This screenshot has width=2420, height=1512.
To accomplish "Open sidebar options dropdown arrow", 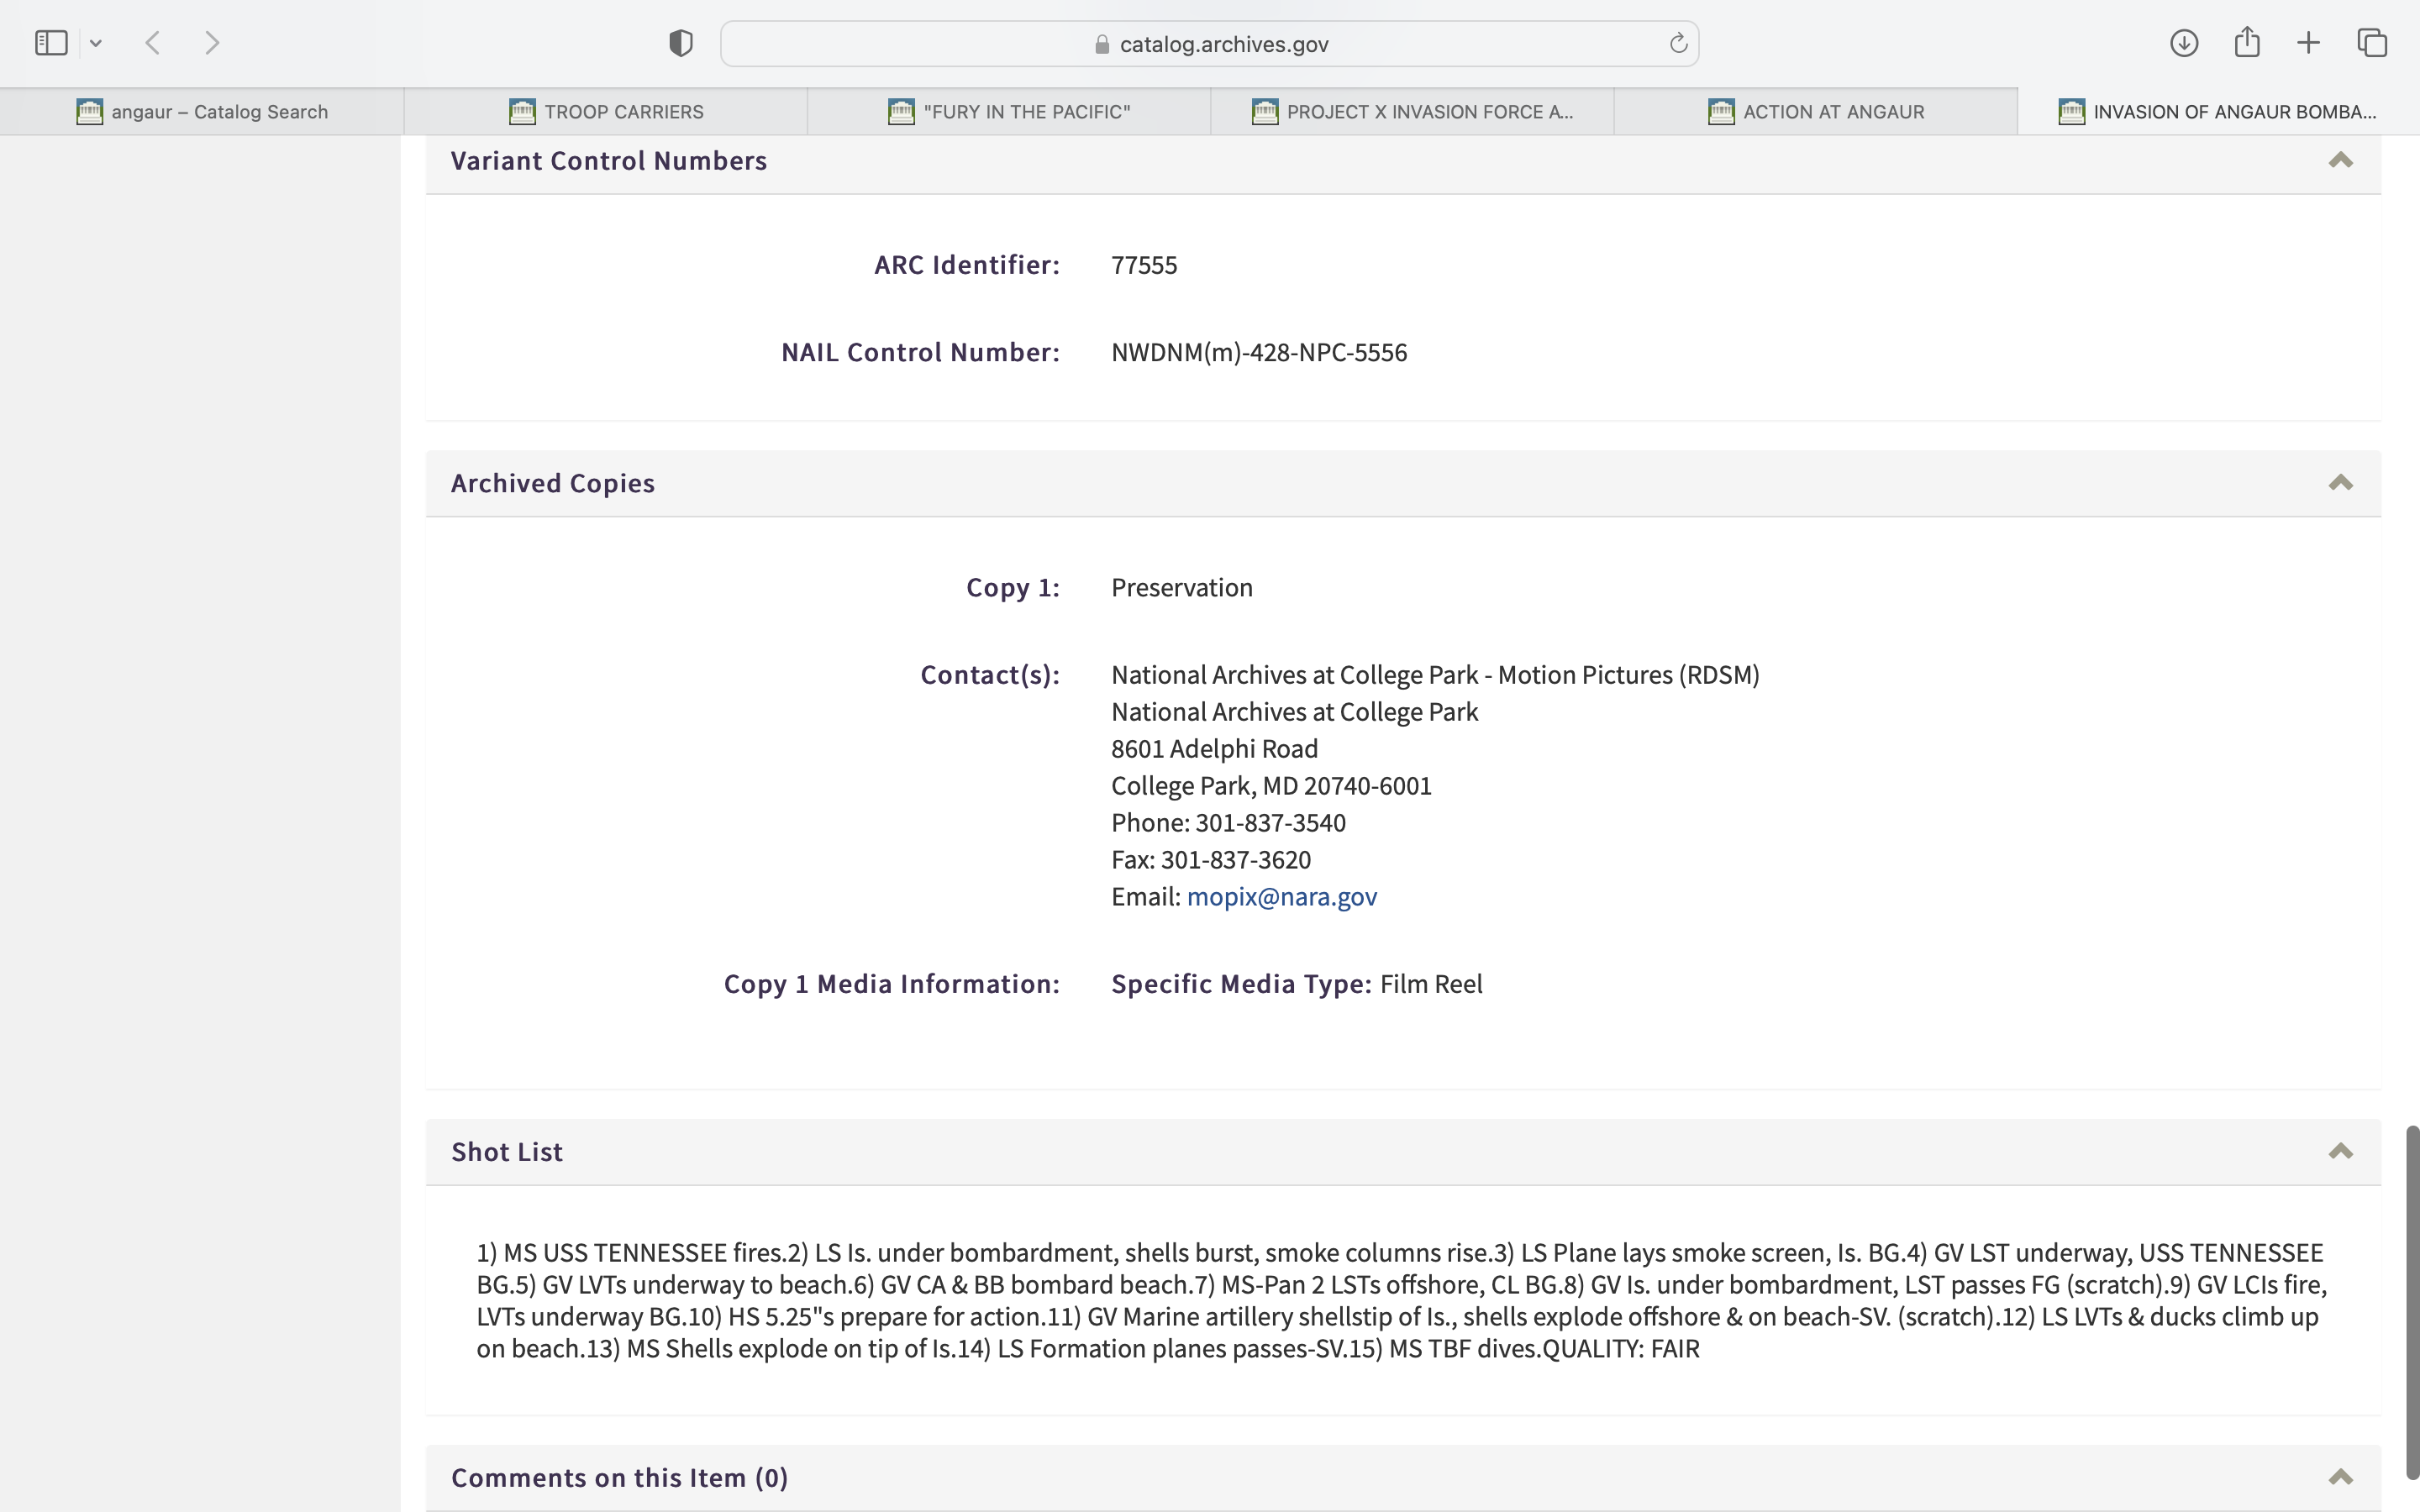I will tap(96, 43).
